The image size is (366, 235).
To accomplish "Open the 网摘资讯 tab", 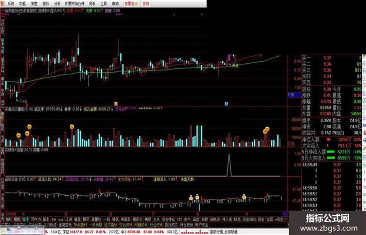I will tap(141, 225).
